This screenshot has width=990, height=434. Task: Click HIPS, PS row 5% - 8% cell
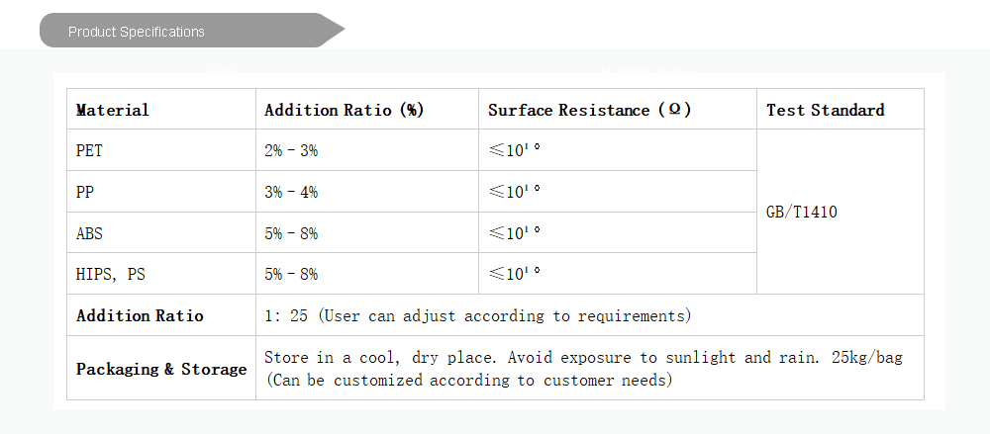pos(291,275)
